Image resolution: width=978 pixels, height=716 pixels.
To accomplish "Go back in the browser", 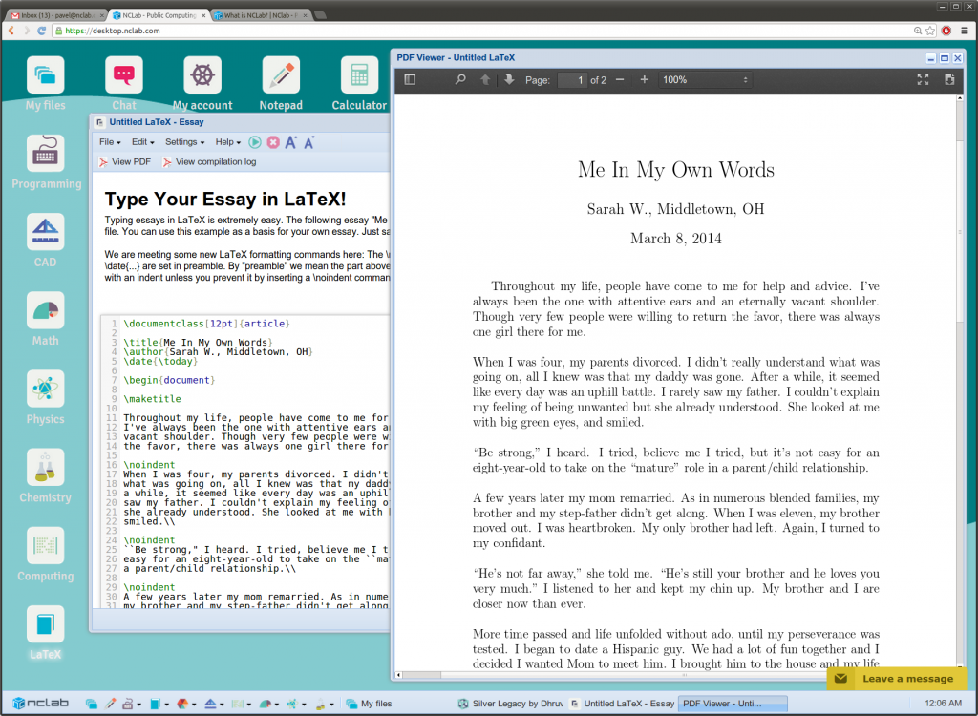I will (x=11, y=31).
